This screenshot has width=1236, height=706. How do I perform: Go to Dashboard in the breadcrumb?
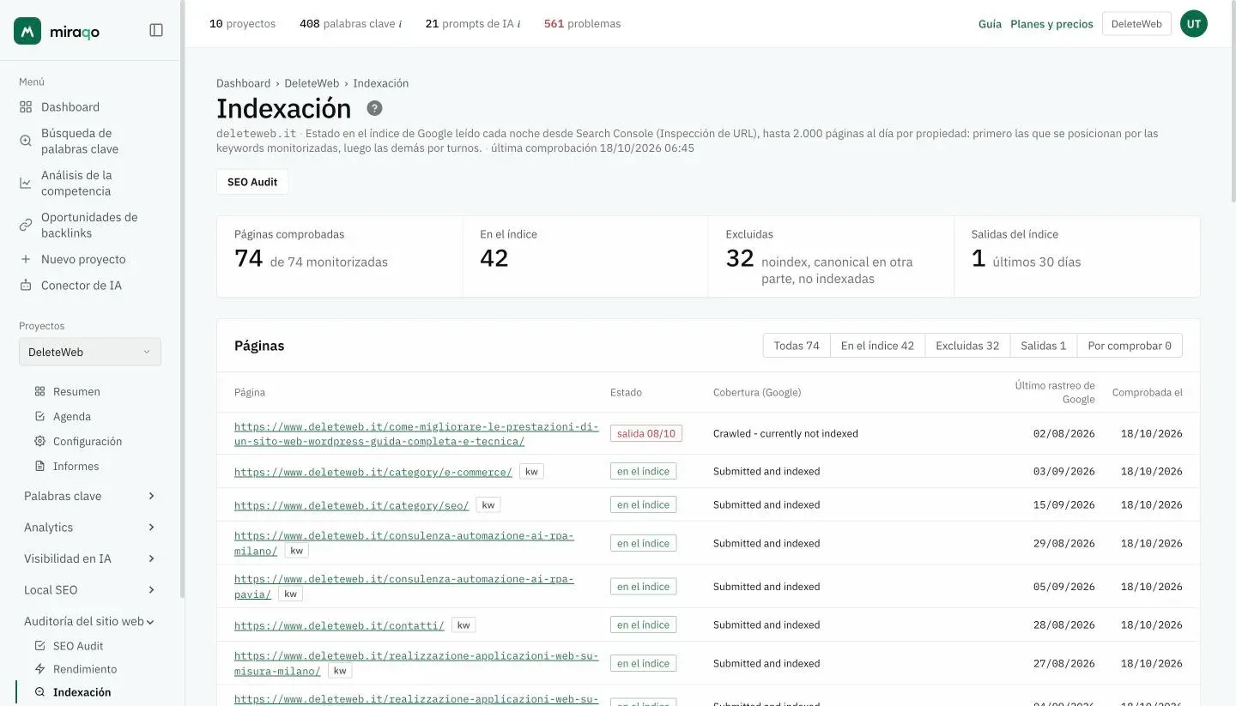pos(243,83)
